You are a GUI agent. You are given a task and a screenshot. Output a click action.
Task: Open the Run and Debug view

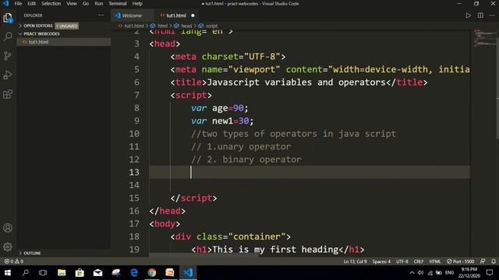[x=8, y=75]
